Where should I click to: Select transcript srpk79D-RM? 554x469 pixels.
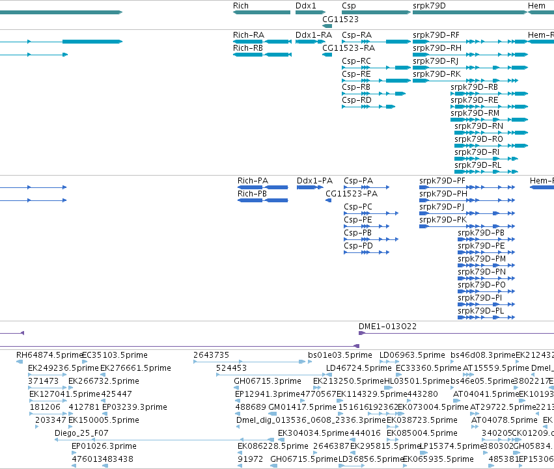[x=475, y=113]
